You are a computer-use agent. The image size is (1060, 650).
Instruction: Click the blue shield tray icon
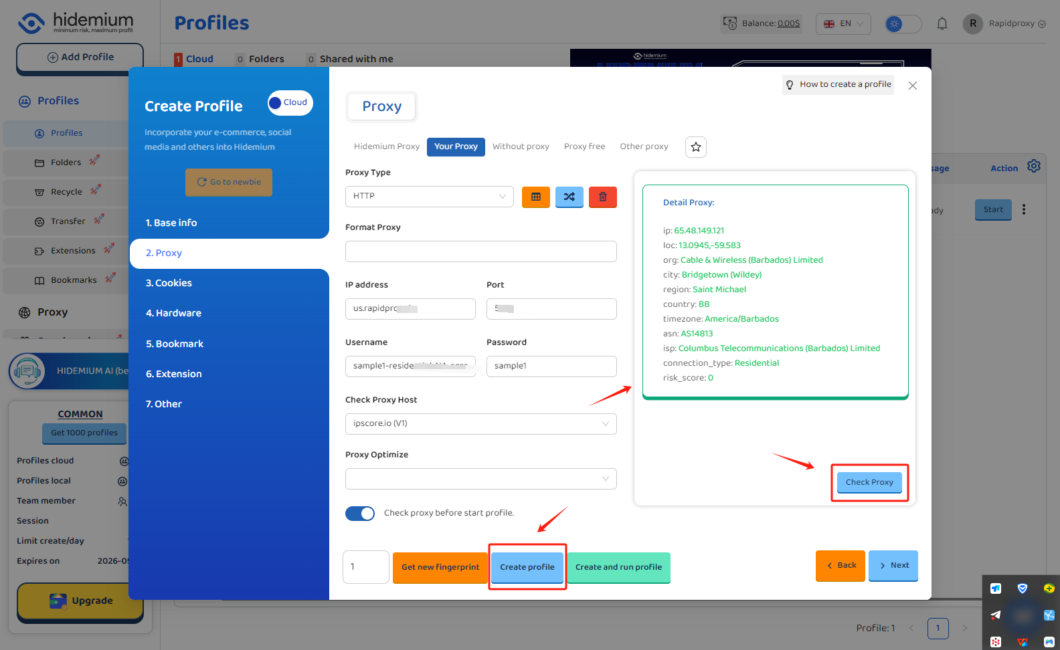point(1022,588)
